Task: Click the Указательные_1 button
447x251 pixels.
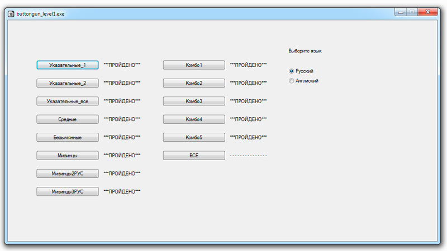Action: (x=68, y=65)
